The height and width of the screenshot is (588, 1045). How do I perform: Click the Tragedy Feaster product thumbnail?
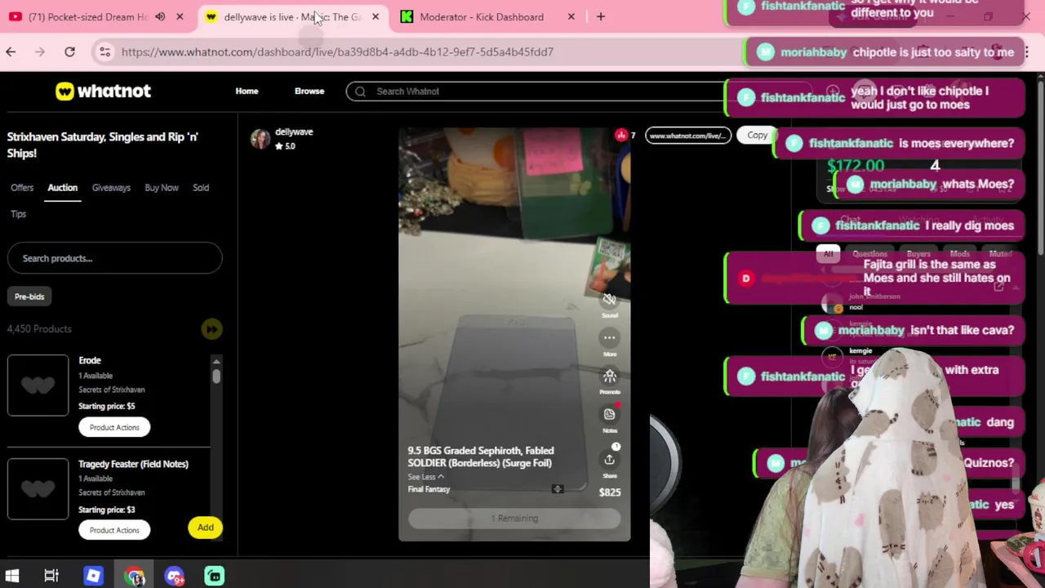[x=38, y=488]
